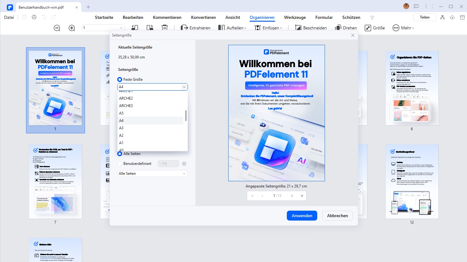Click the Save icon in top toolbar
This screenshot has height=262, width=467.
click(24, 17)
